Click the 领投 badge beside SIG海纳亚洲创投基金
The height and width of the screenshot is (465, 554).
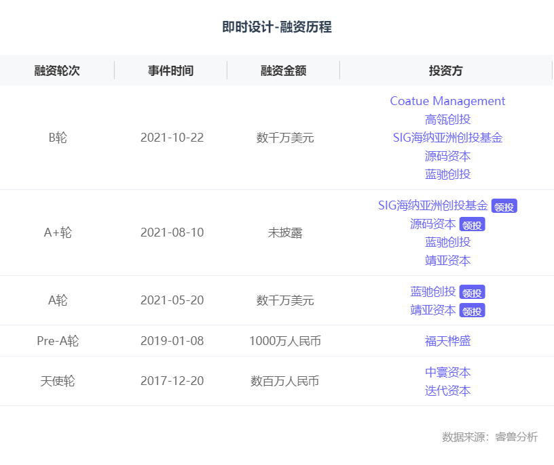coord(504,207)
